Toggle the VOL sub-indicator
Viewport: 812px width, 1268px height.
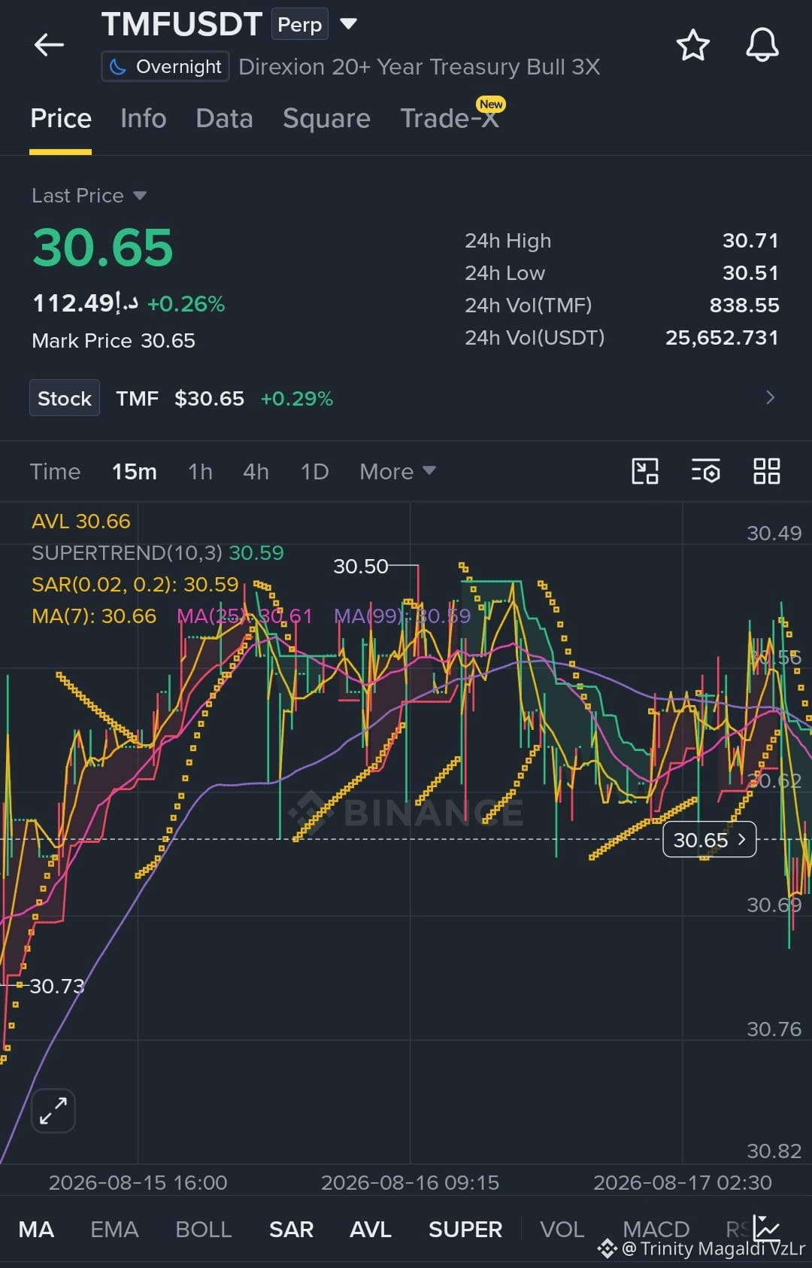pos(562,1230)
